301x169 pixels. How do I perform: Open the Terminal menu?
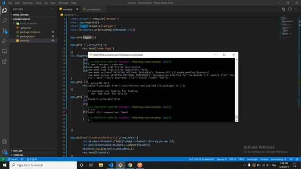[x=63, y=3]
